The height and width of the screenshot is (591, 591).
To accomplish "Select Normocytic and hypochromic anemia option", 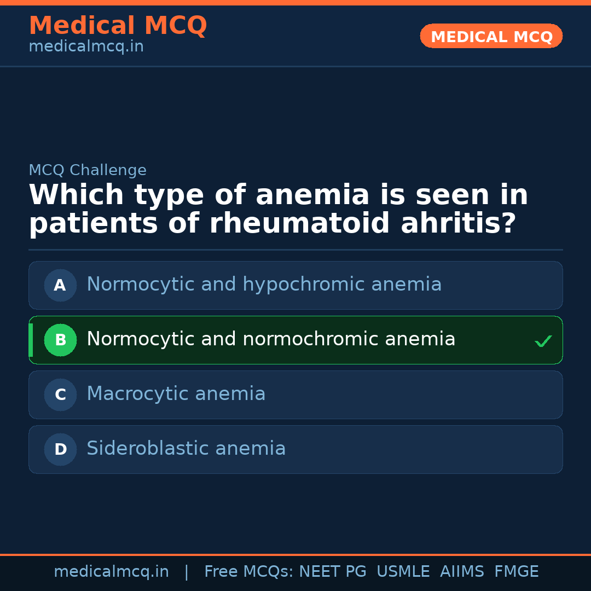I will [x=264, y=285].
